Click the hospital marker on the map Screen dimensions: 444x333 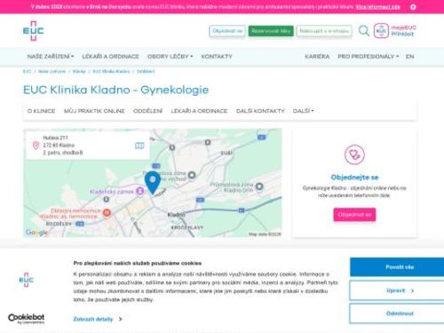(x=107, y=212)
